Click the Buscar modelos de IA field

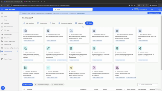(x=148, y=85)
